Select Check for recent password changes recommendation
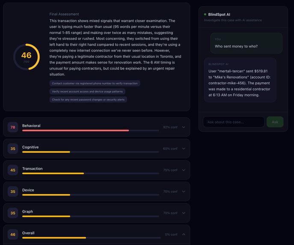 point(88,100)
